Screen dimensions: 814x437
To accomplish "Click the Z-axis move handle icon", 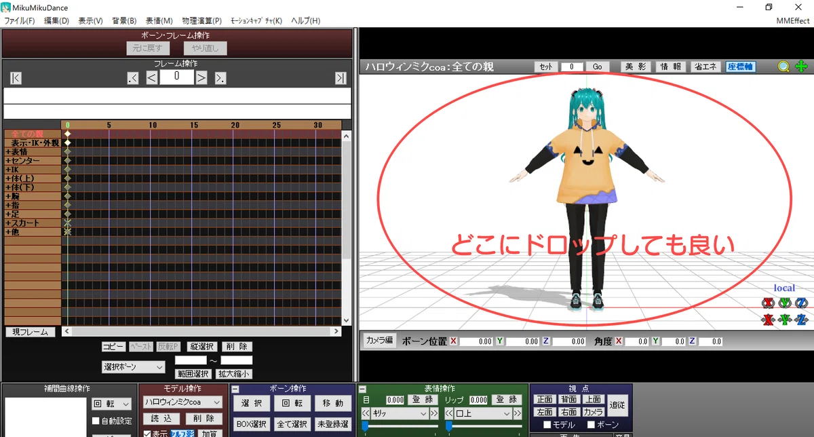I will (x=801, y=319).
